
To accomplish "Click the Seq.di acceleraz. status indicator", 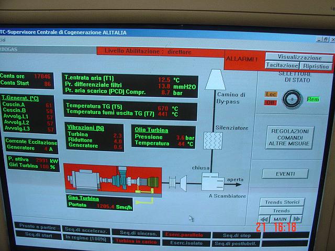I will 86,230.
